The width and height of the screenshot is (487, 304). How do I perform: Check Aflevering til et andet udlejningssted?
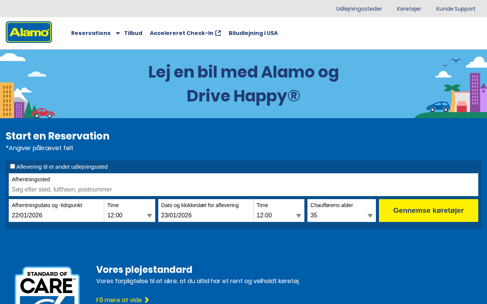coord(13,166)
